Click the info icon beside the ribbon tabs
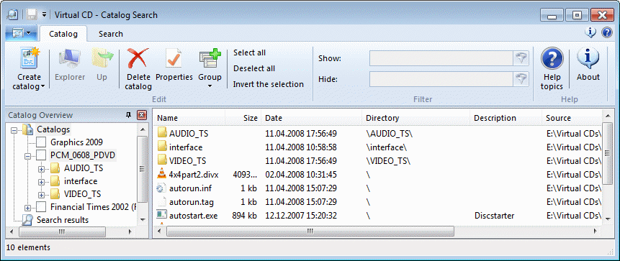620x261 pixels. [x=590, y=32]
